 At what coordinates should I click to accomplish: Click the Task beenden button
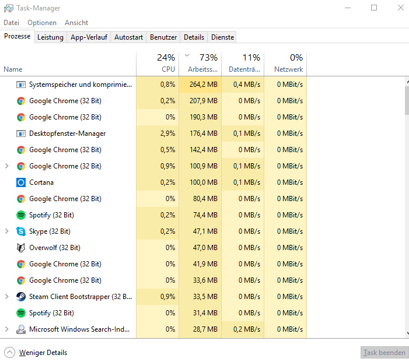click(x=383, y=353)
